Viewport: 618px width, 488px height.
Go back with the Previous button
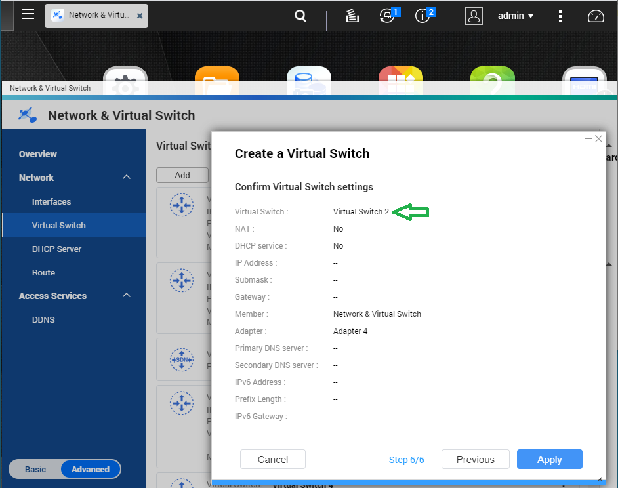coord(476,460)
